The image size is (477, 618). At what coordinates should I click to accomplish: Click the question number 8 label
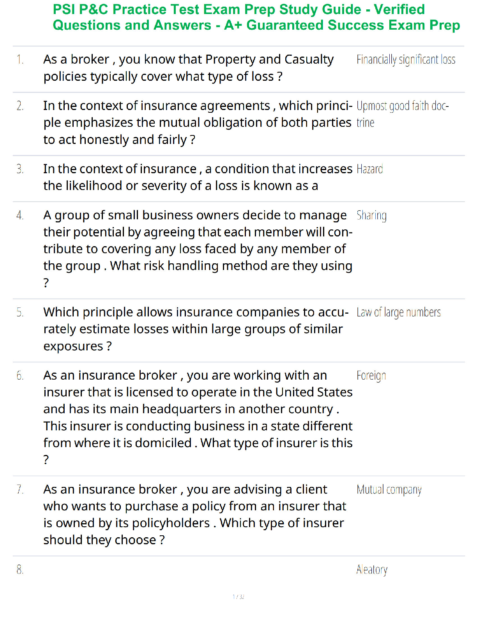point(20,570)
